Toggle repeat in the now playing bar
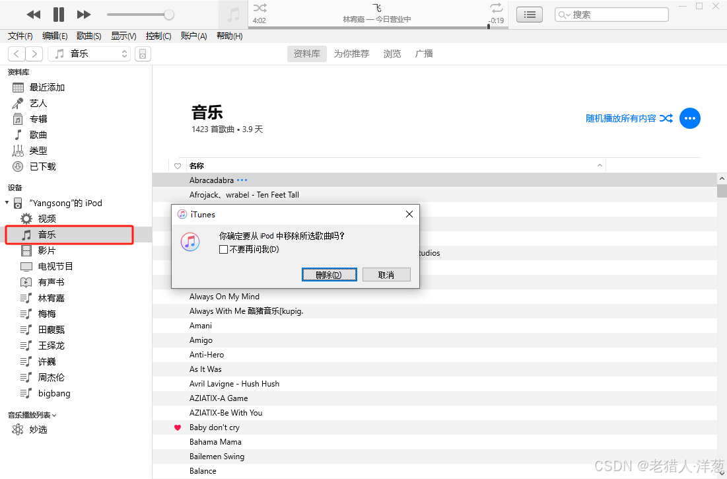727x479 pixels. pos(496,8)
